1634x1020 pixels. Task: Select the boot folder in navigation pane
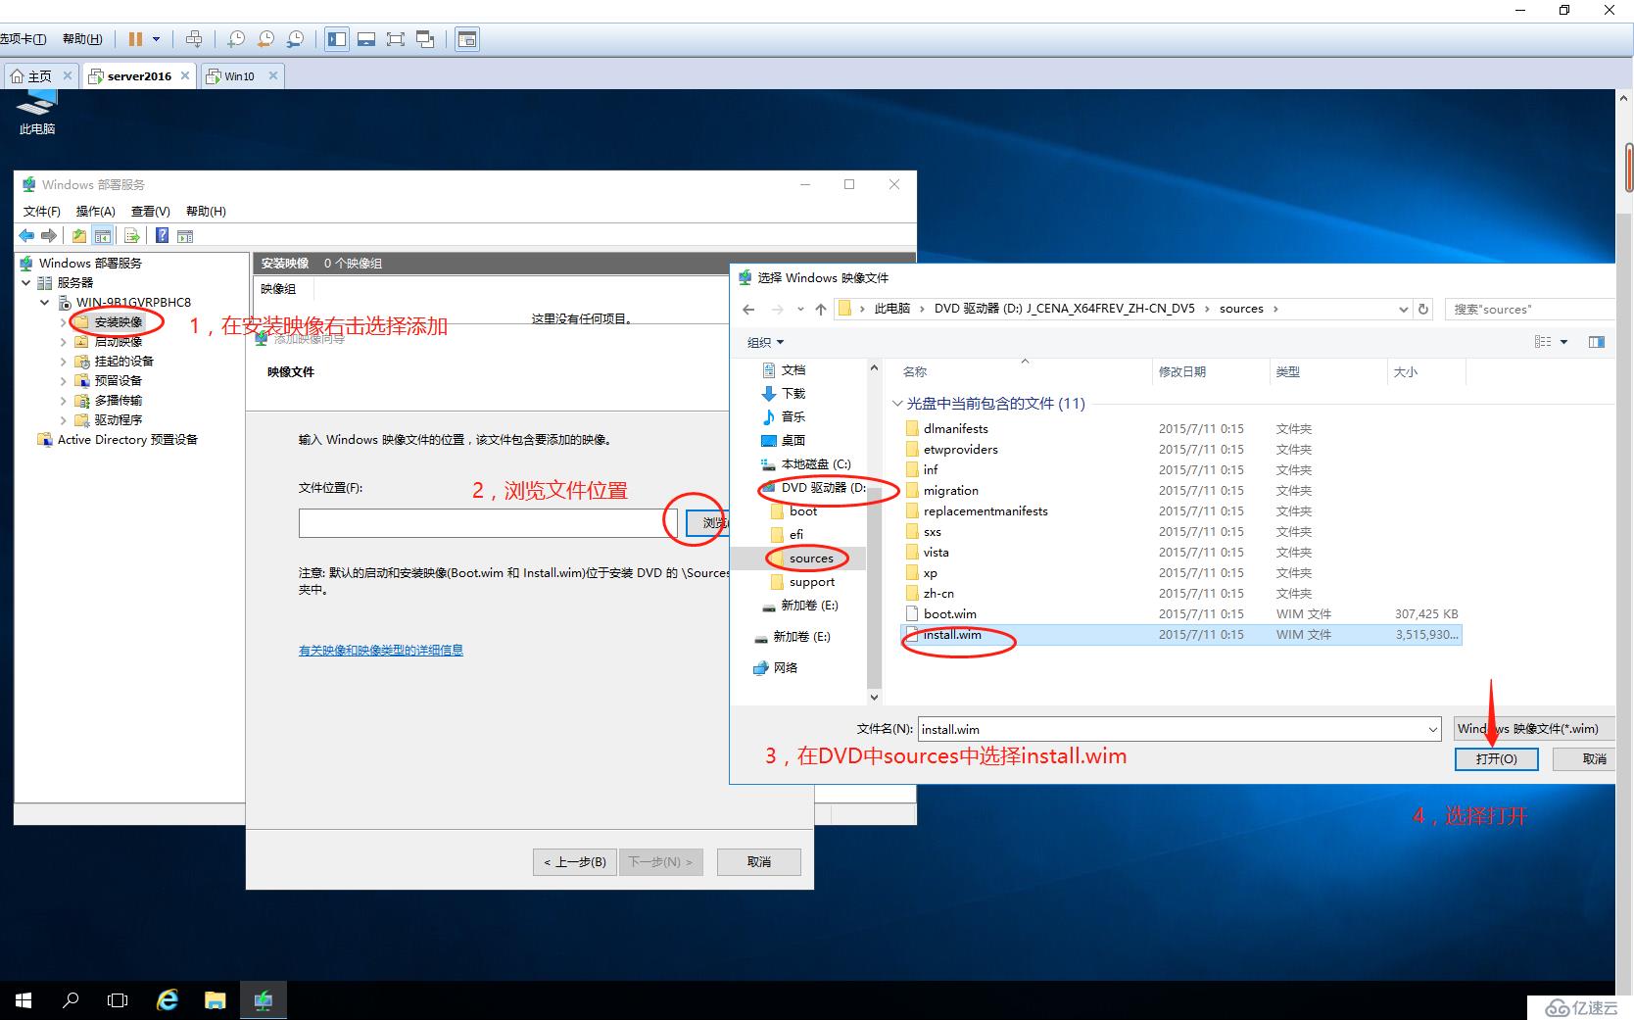tap(802, 510)
